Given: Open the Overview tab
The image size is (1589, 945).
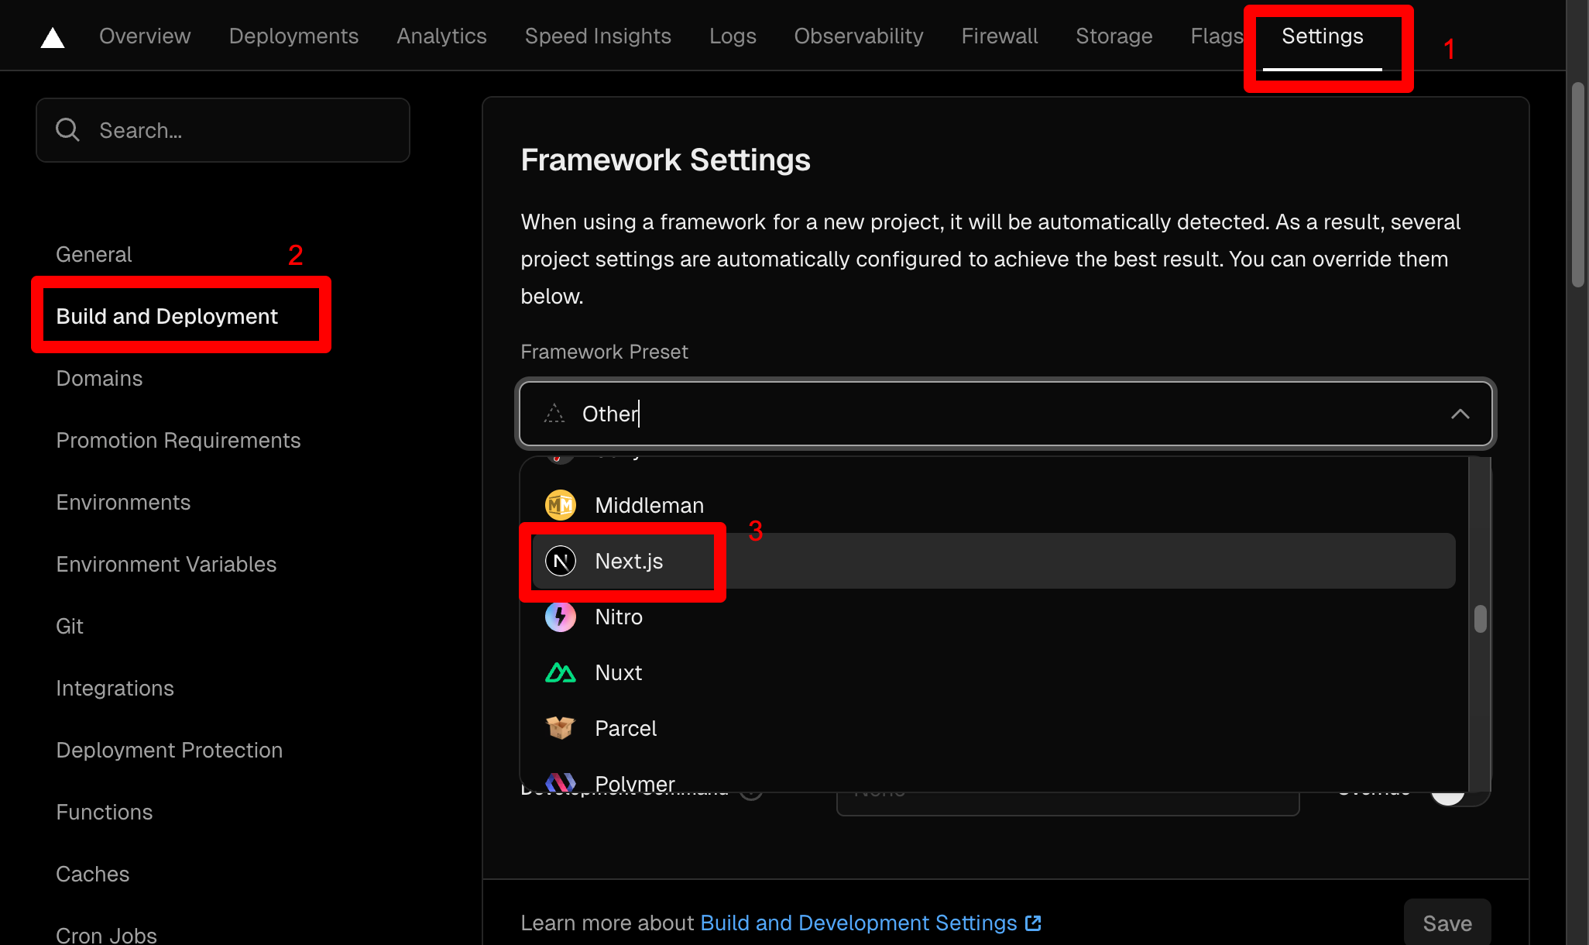Looking at the screenshot, I should click(145, 36).
